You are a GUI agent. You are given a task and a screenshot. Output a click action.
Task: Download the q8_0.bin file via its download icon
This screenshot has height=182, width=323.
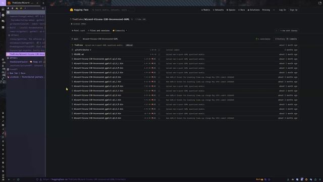coord(159,118)
